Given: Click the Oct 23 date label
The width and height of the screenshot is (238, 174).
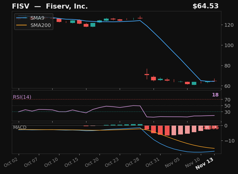Looking at the screenshot, I should pyautogui.click(x=112, y=162).
